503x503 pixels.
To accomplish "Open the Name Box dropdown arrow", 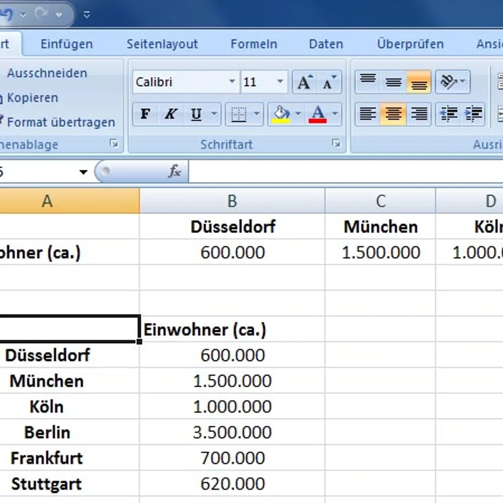I will (83, 172).
